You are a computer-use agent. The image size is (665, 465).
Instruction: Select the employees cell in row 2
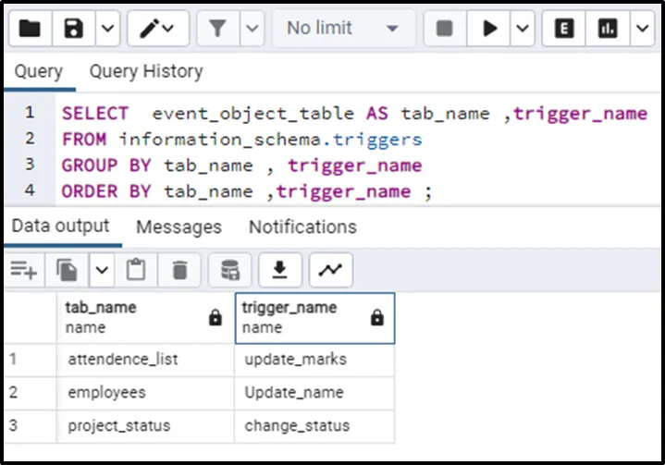(x=106, y=392)
